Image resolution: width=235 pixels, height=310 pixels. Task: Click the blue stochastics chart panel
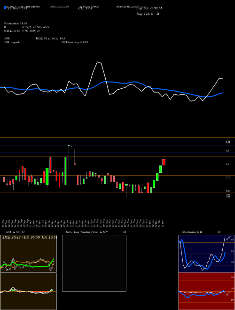[x=206, y=254]
